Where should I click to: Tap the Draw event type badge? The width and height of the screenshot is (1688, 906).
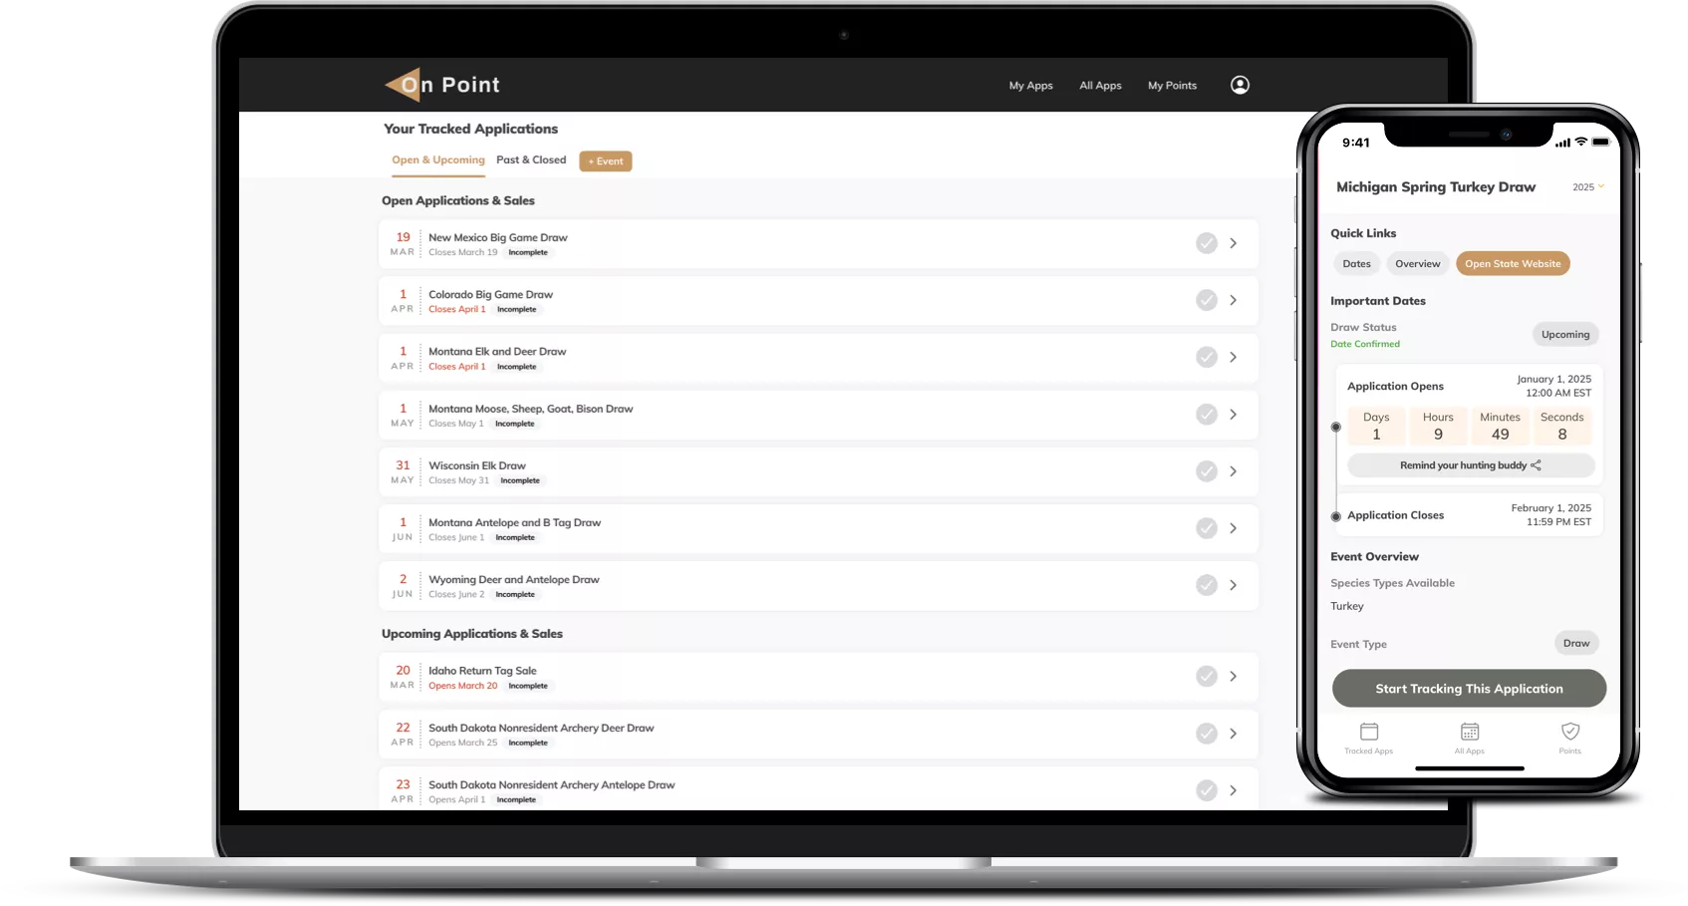pyautogui.click(x=1576, y=643)
